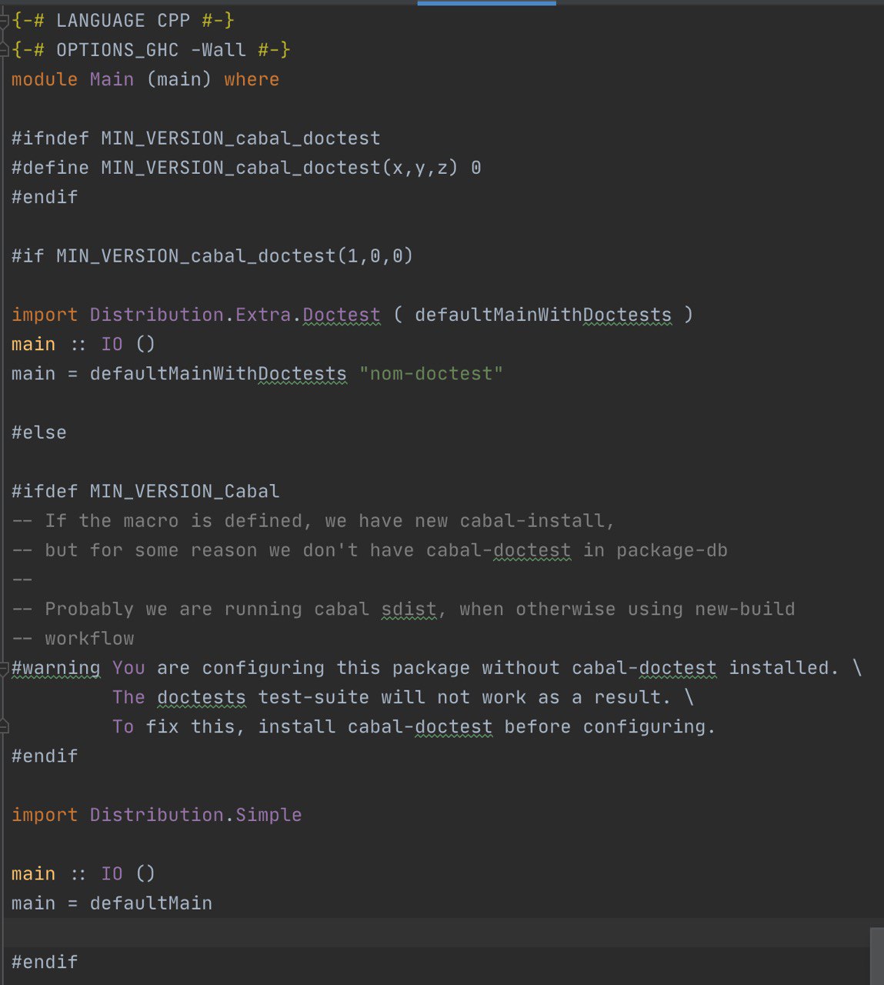Place cursor on 'LANGUAGE CPP' pragma text

click(123, 21)
